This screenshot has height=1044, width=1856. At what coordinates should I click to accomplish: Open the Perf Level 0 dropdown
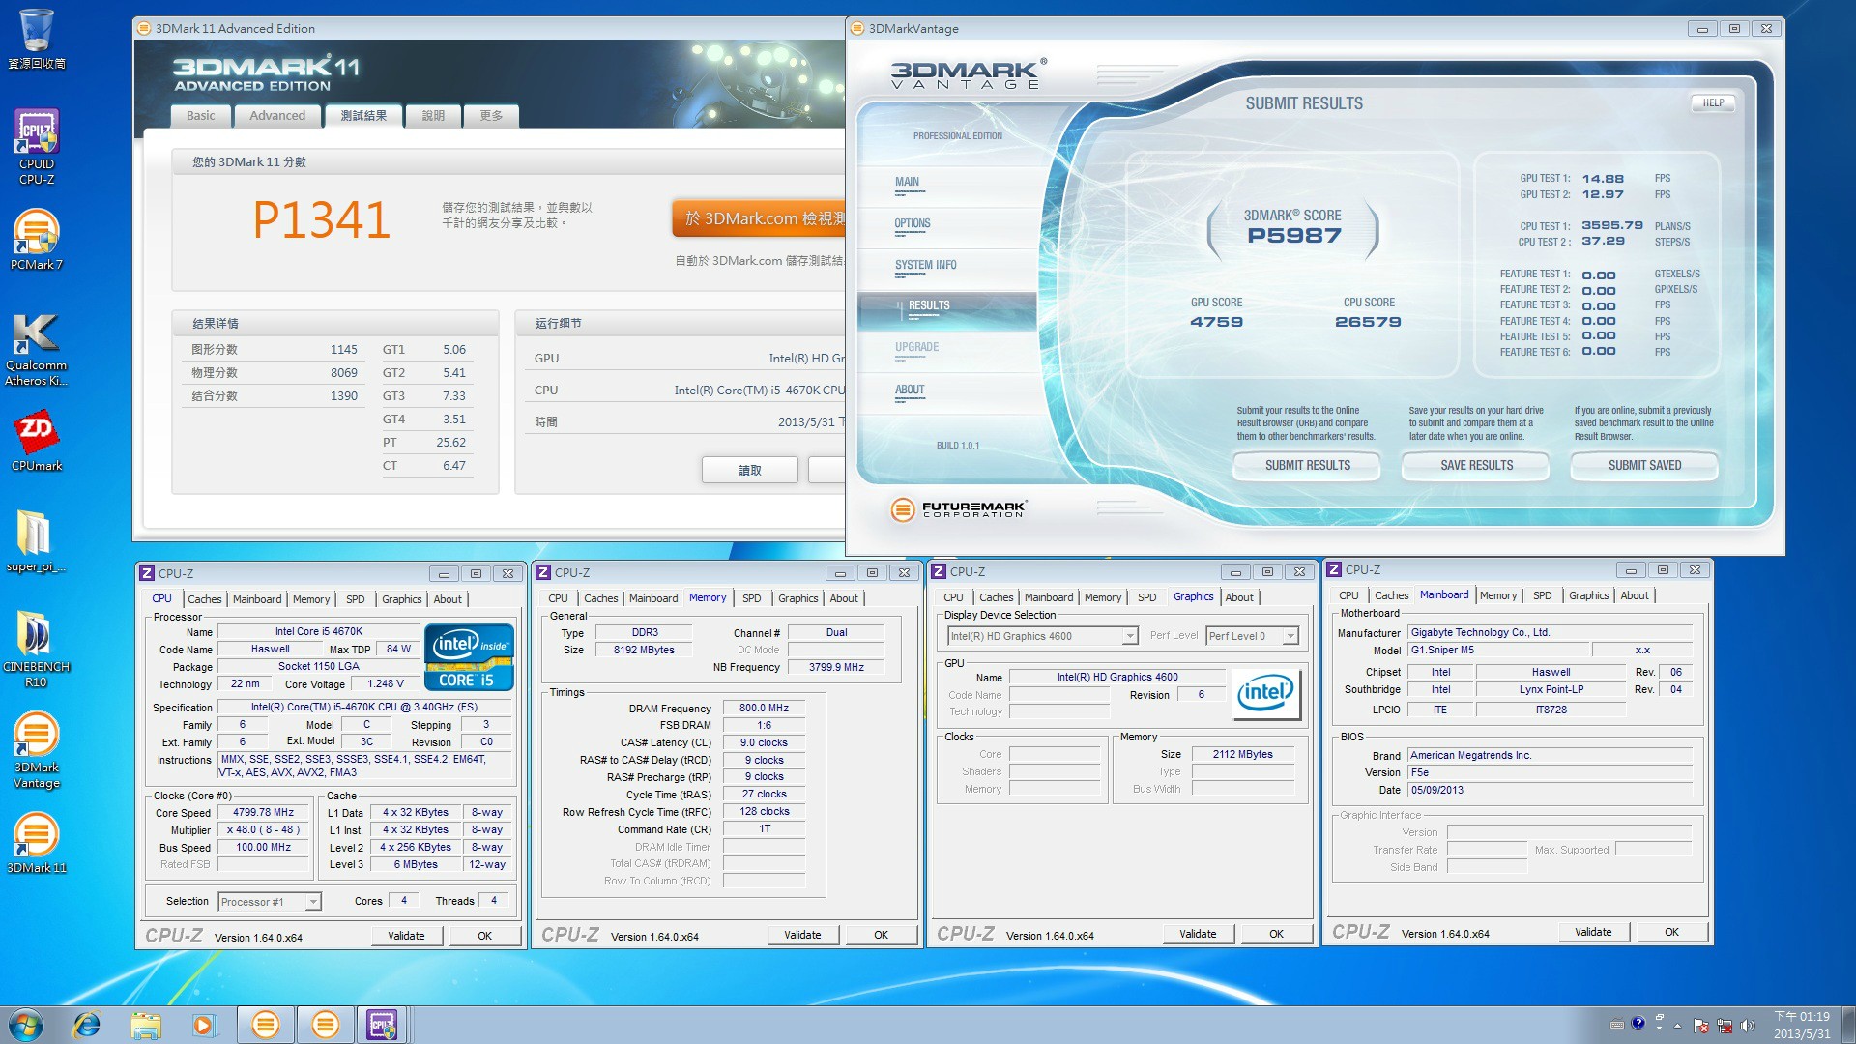1290,636
